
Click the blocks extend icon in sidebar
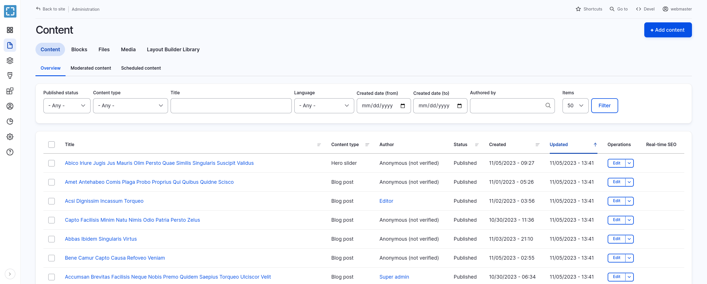10,91
